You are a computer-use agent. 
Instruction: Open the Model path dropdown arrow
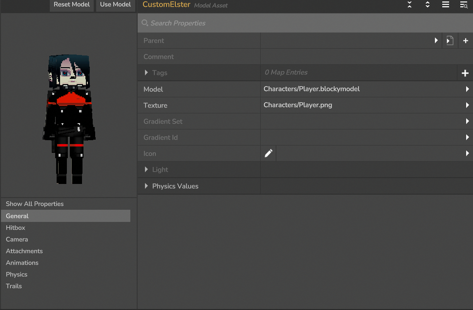click(467, 89)
